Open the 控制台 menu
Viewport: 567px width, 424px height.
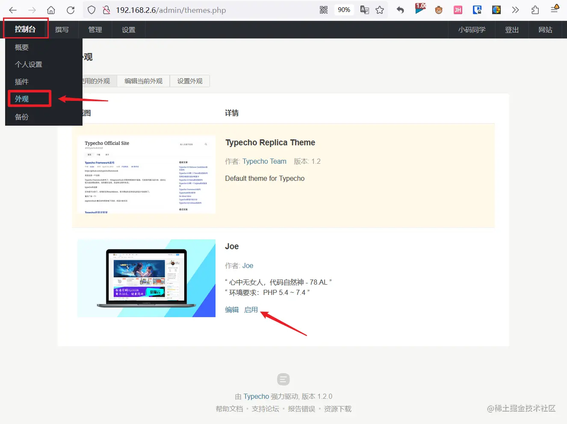25,29
